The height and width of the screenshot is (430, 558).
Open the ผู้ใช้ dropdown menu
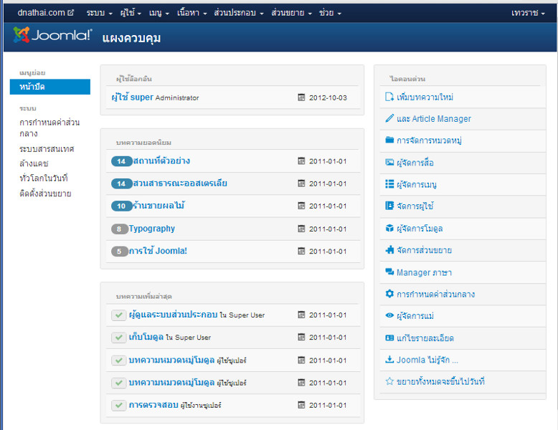[131, 13]
